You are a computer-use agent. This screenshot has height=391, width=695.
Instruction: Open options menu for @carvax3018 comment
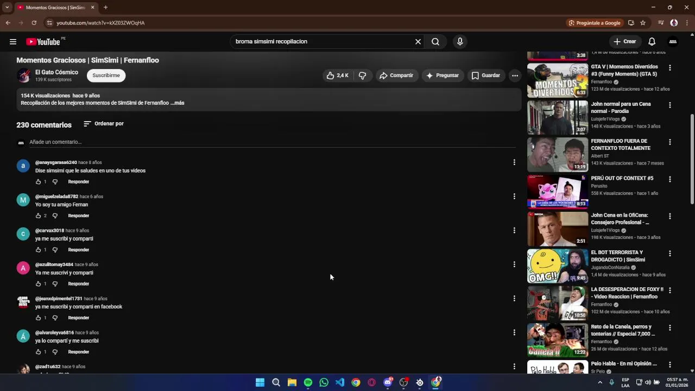coord(514,230)
